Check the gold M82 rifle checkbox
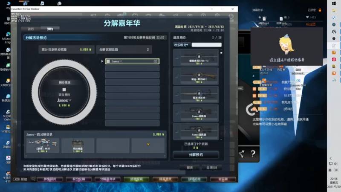 (x=177, y=76)
